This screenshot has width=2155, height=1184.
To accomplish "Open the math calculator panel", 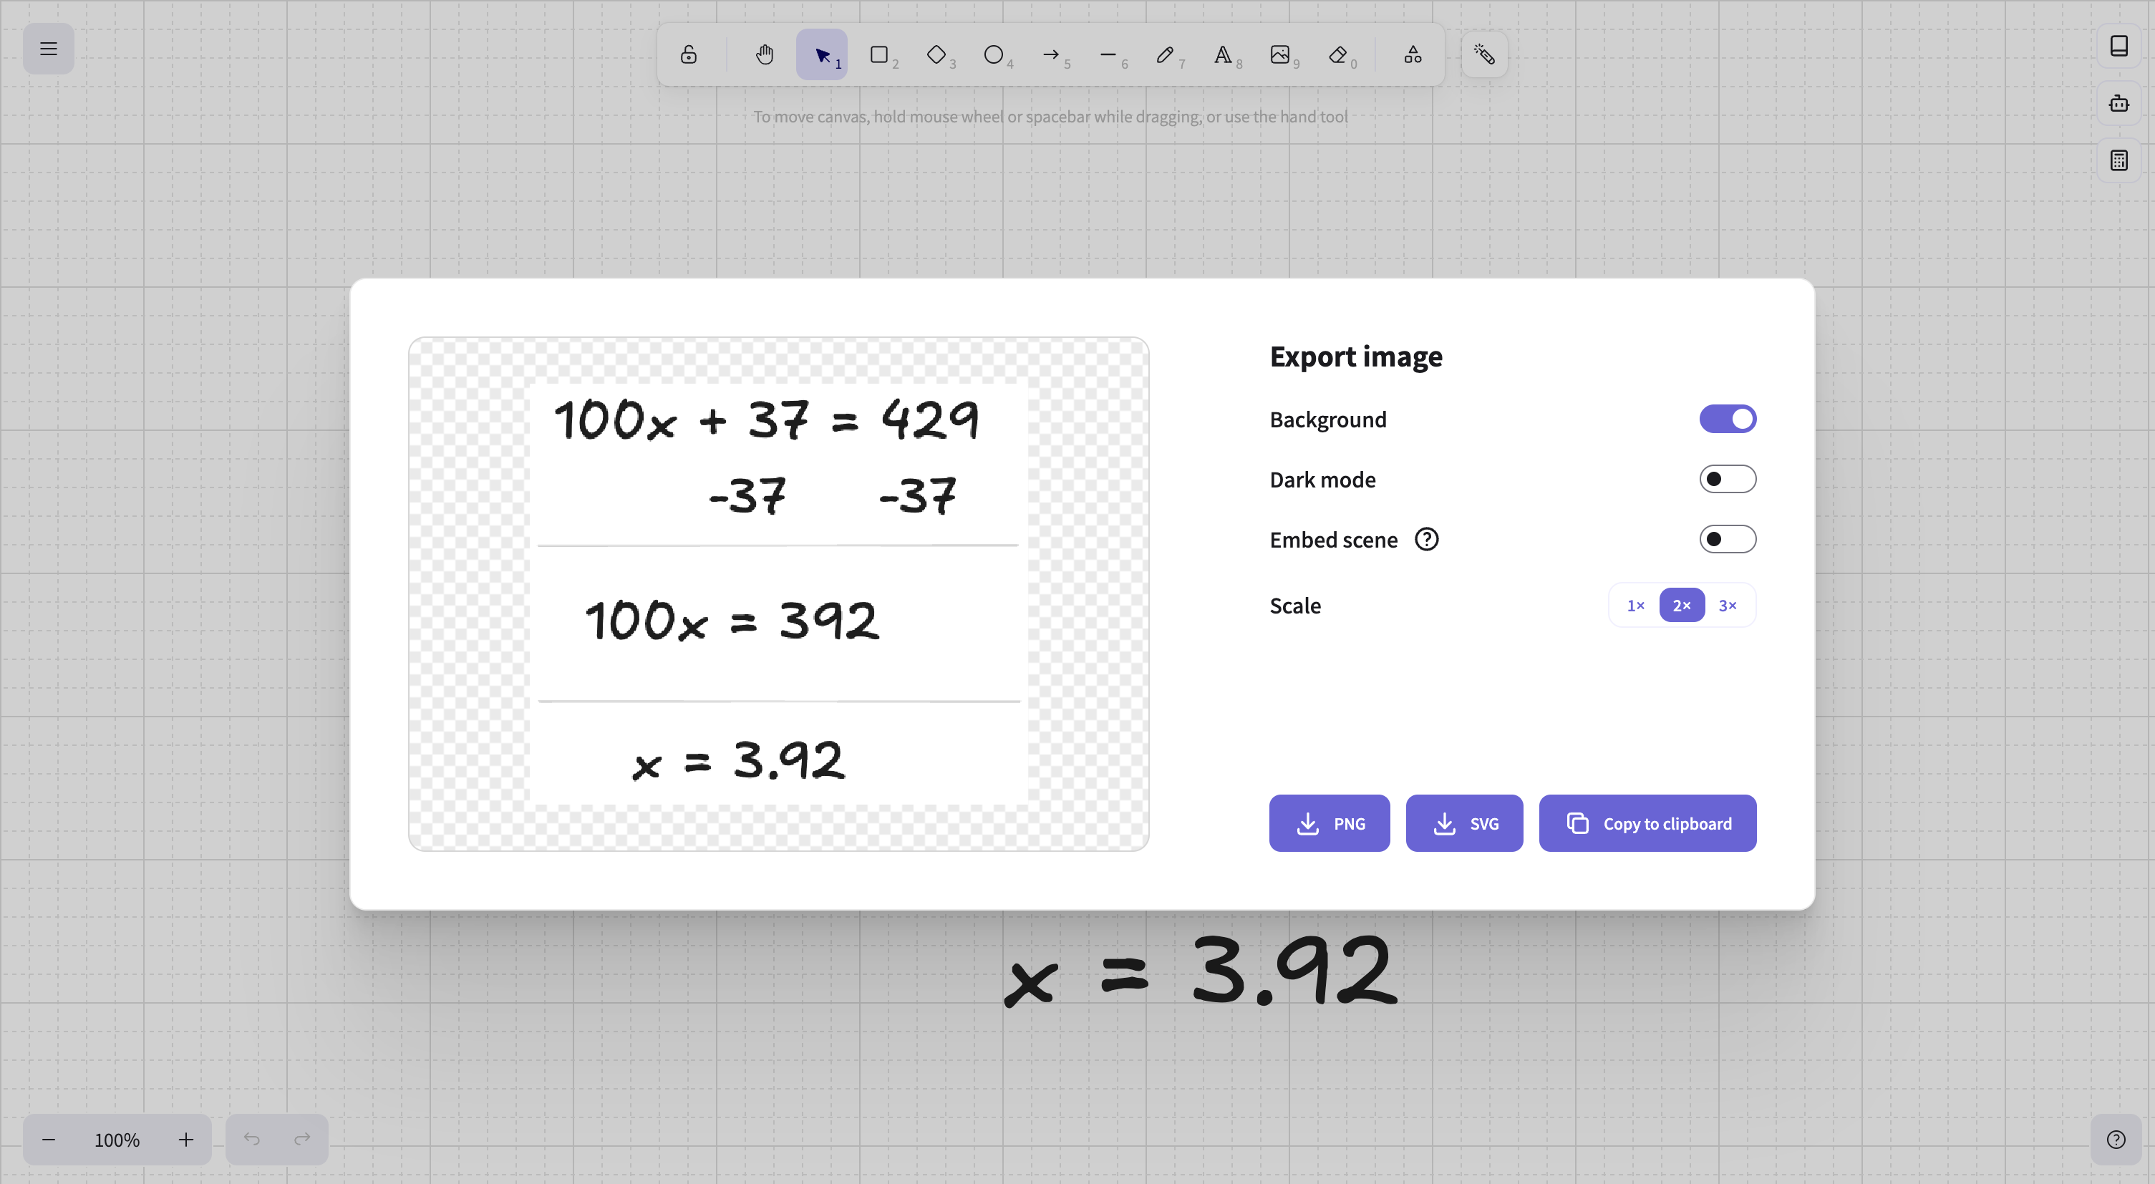I will (2119, 160).
